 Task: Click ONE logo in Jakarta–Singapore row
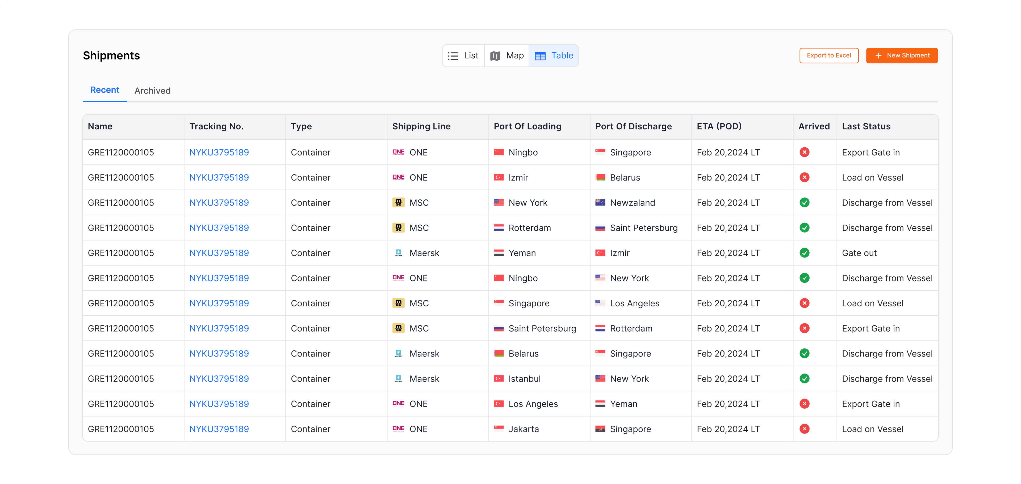[x=398, y=429]
